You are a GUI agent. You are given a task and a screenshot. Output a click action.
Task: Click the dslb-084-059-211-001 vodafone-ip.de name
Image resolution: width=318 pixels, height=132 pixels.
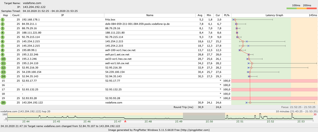point(138,24)
